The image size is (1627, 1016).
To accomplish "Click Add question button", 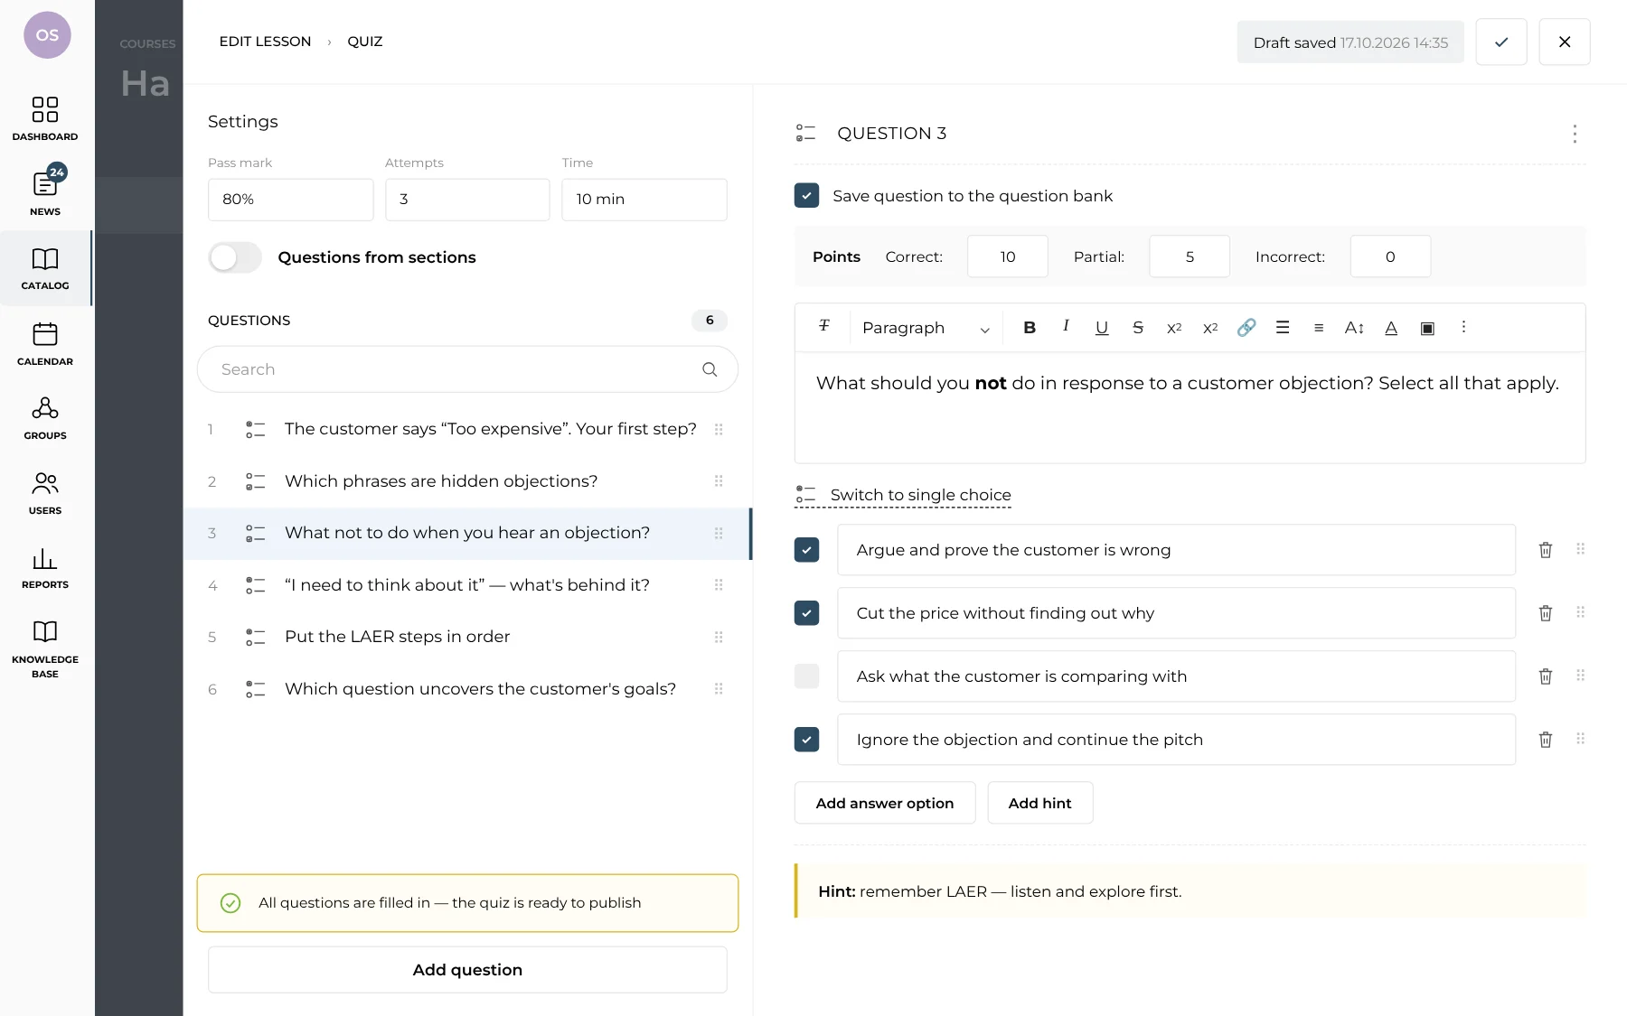I will pos(467,970).
